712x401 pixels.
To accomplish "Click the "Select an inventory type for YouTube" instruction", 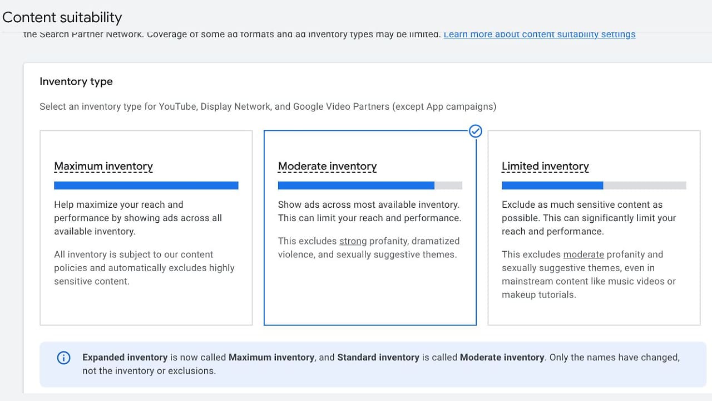I will [268, 106].
